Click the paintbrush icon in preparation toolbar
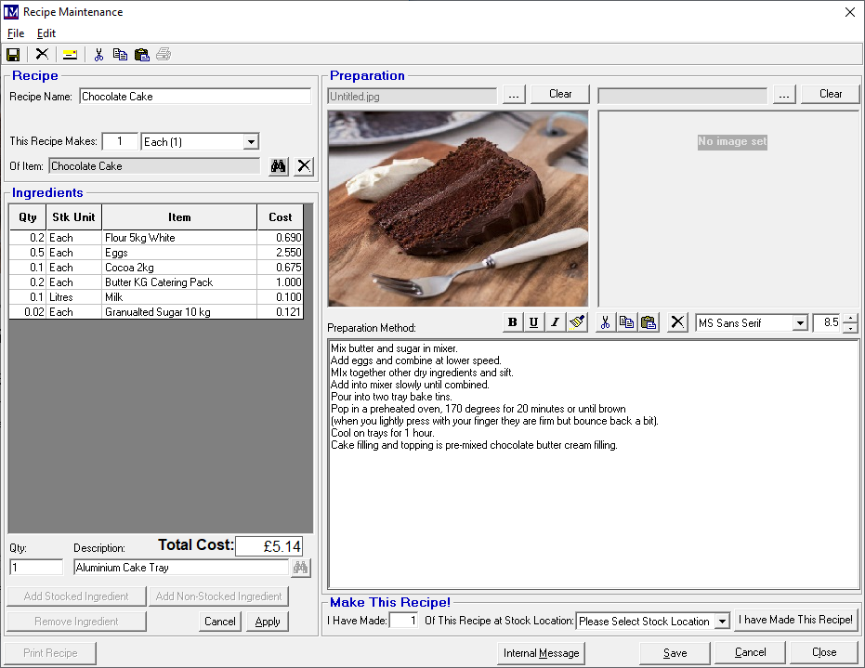This screenshot has width=865, height=668. [577, 322]
